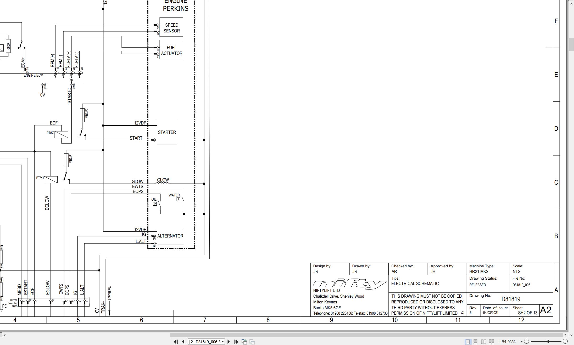574x345 pixels.
Task: Click the horizontal scrollbar right arrow
Action: tap(566, 335)
